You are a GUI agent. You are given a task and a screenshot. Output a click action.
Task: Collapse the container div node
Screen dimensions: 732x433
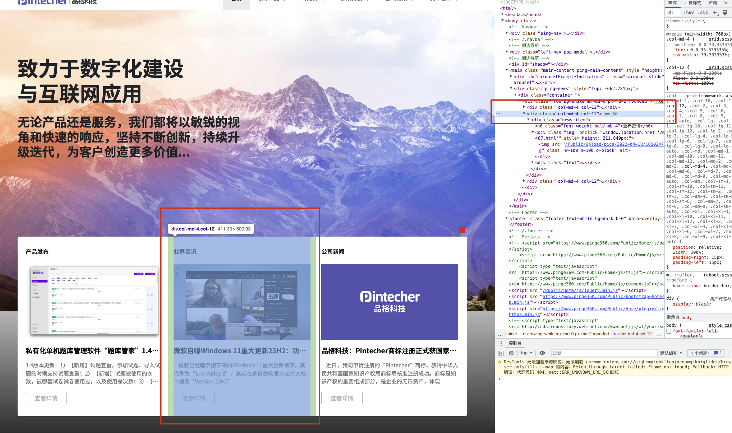pyautogui.click(x=515, y=95)
